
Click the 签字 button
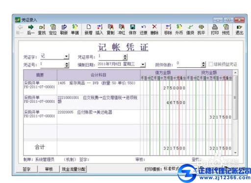tap(26, 169)
